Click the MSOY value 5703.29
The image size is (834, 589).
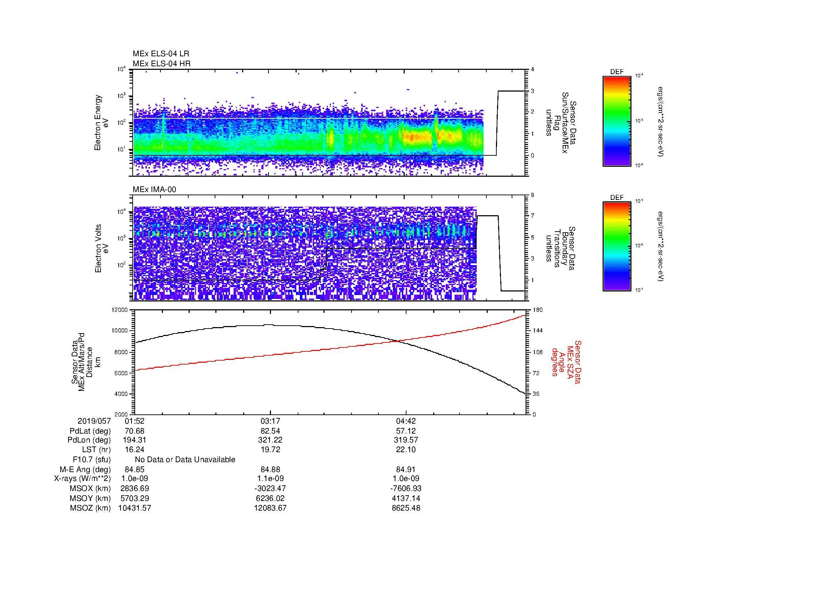(x=134, y=498)
